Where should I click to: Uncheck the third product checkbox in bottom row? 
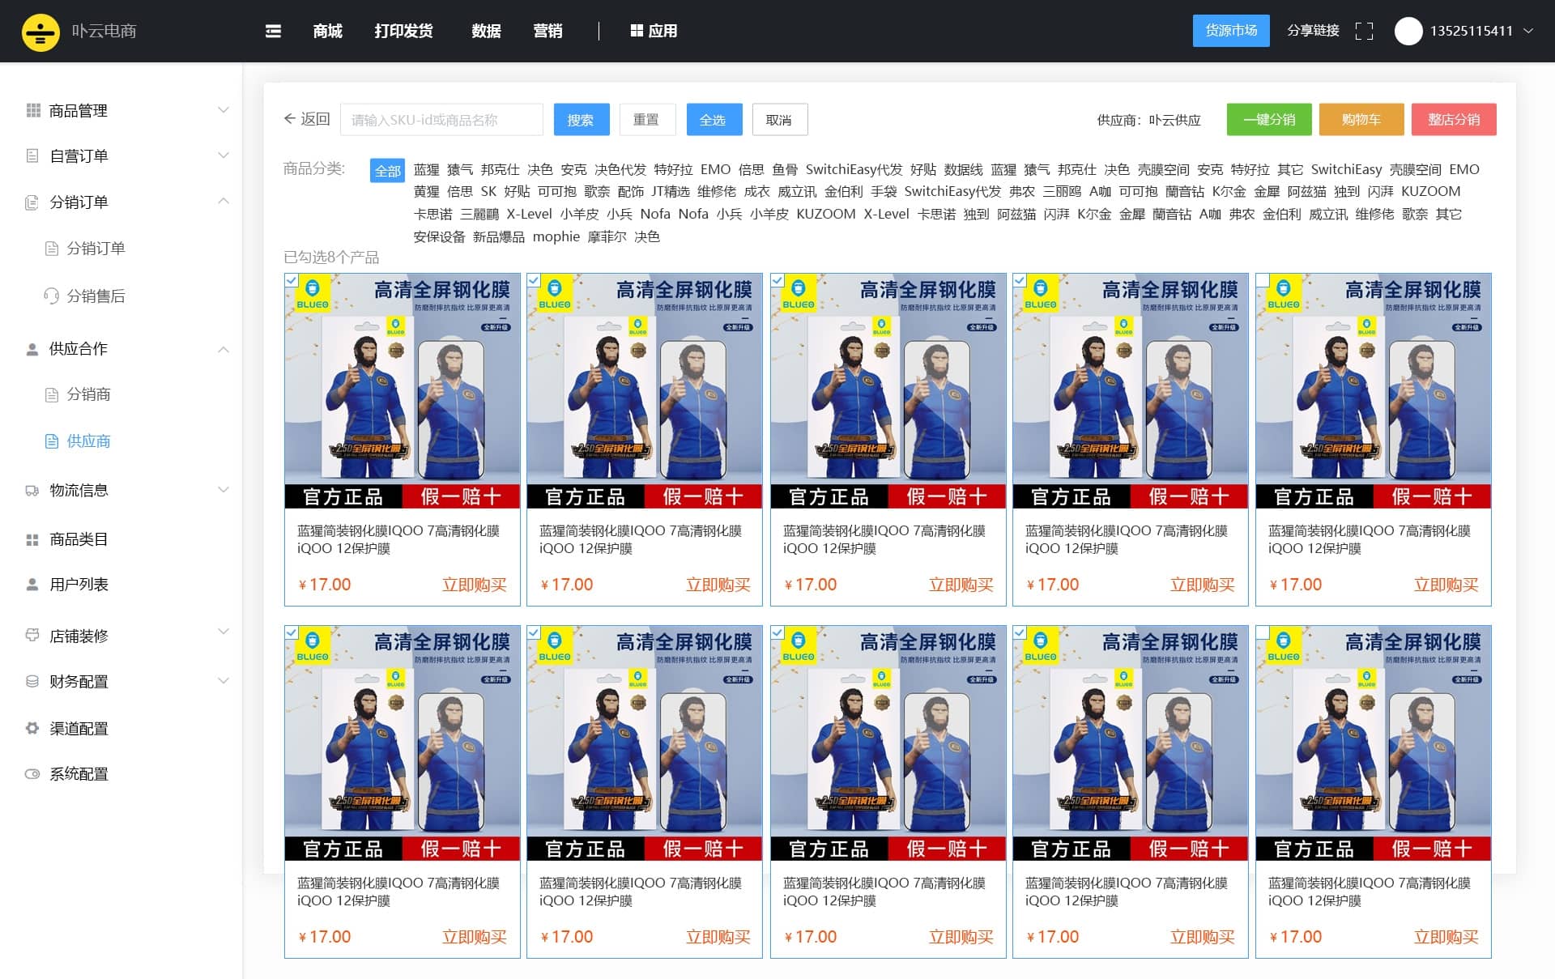click(x=777, y=632)
